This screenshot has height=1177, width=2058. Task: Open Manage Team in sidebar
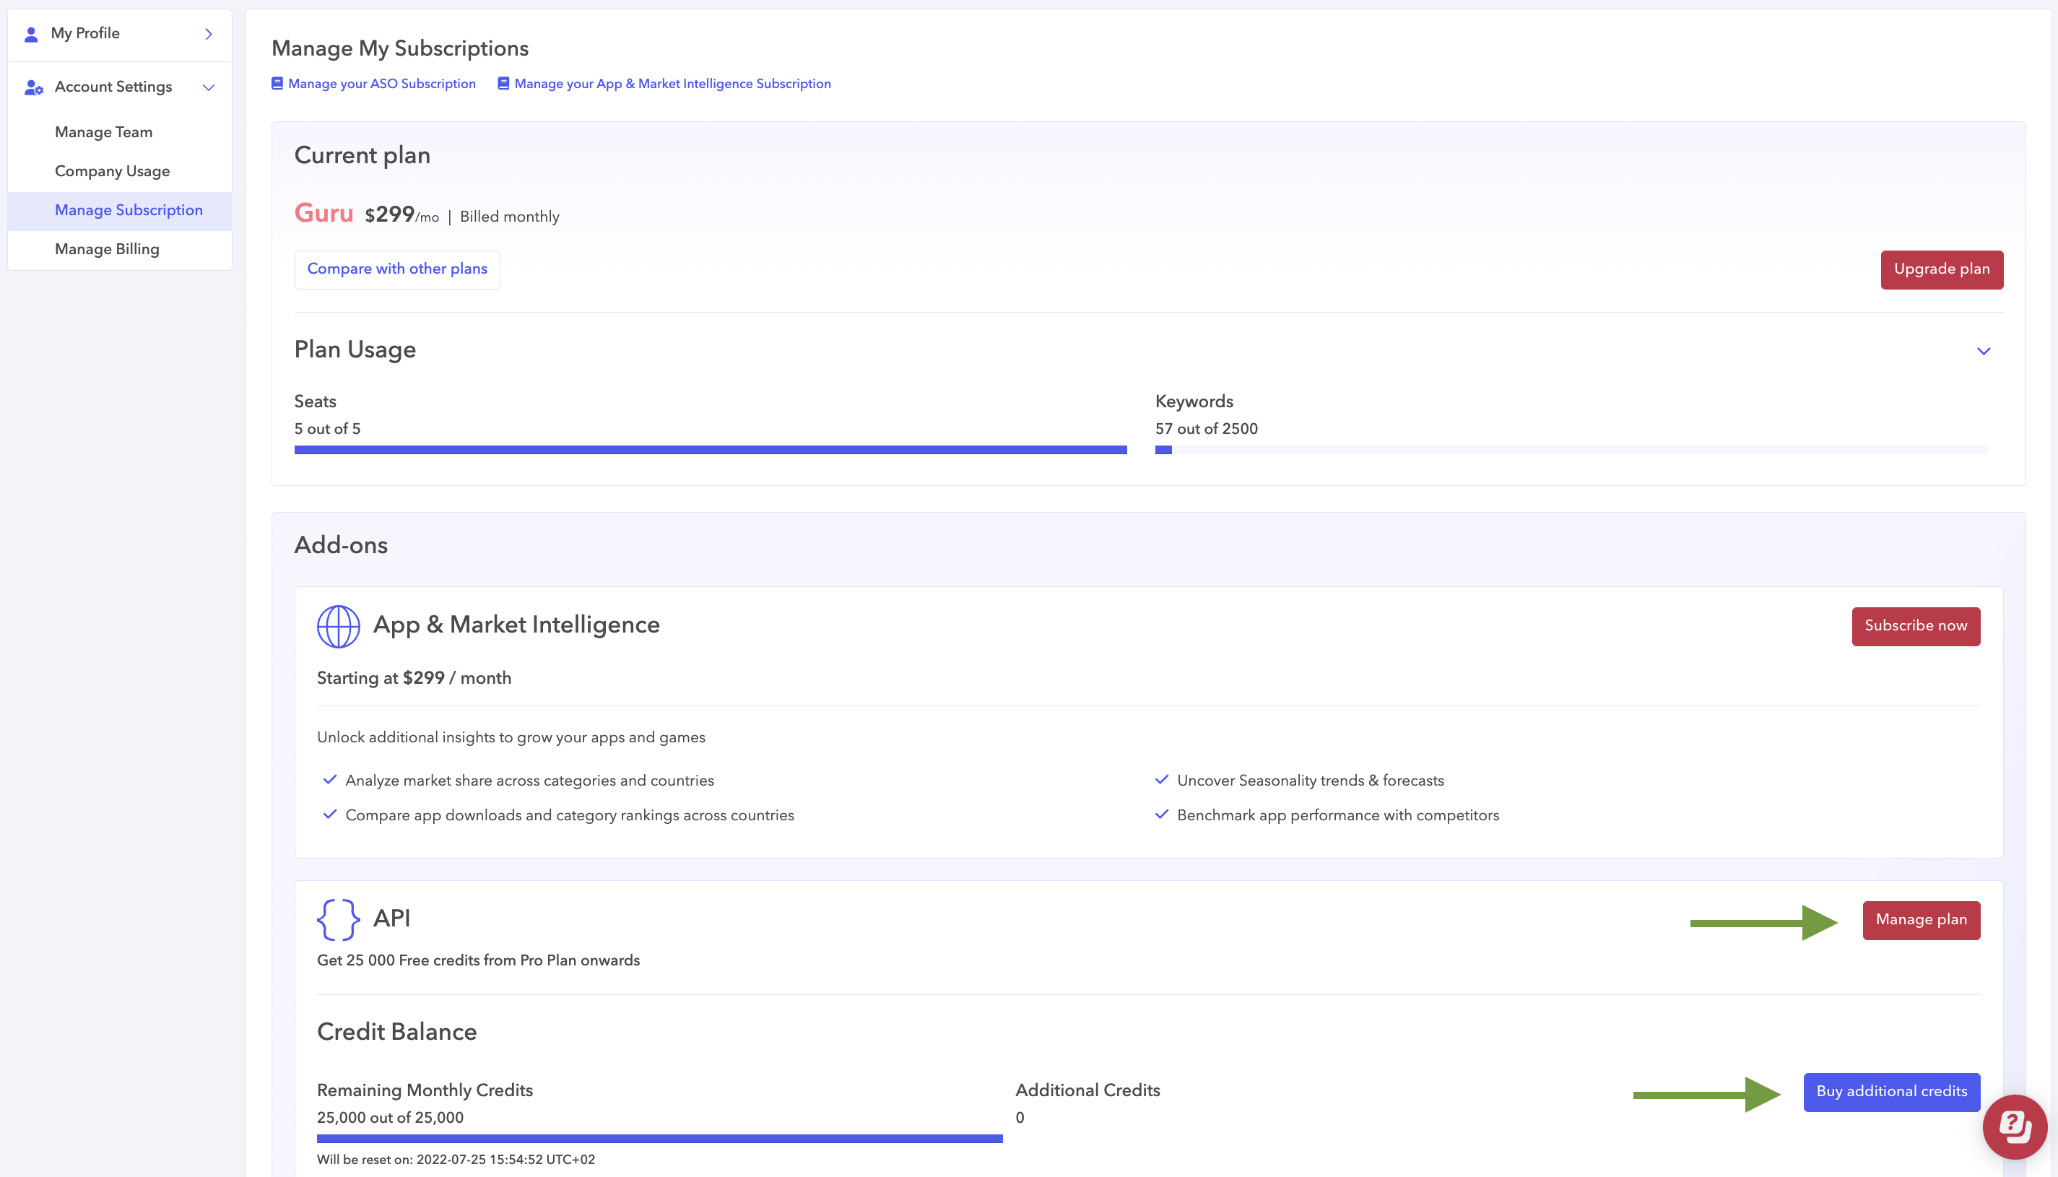click(x=103, y=131)
